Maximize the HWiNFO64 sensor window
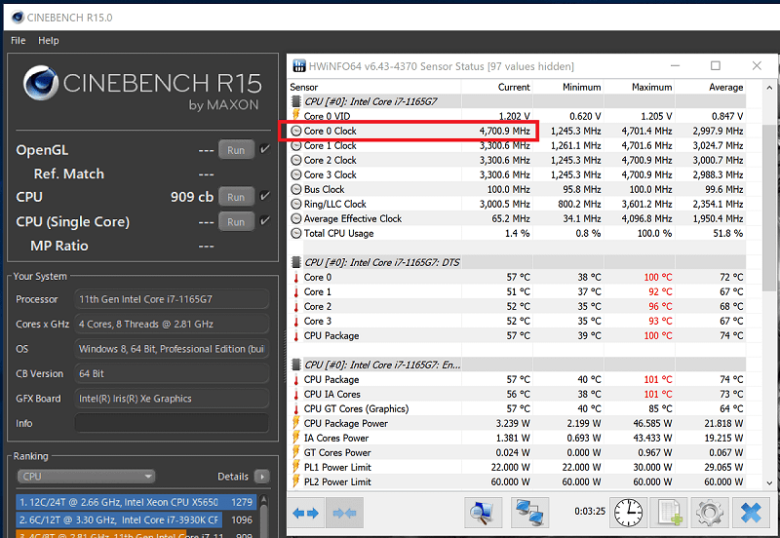This screenshot has width=780, height=538. click(716, 65)
